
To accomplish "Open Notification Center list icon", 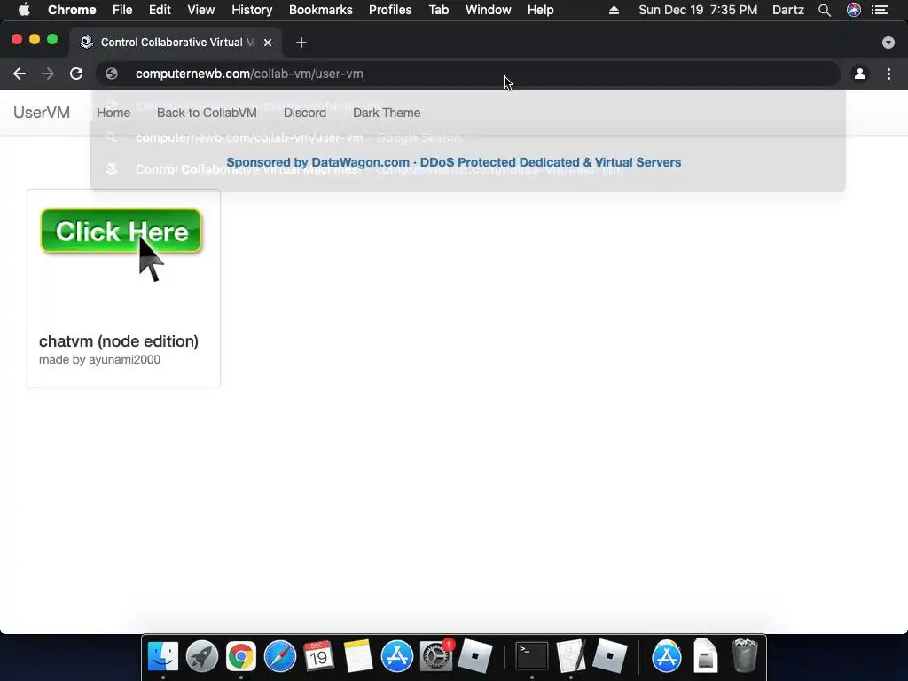I will coord(881,10).
